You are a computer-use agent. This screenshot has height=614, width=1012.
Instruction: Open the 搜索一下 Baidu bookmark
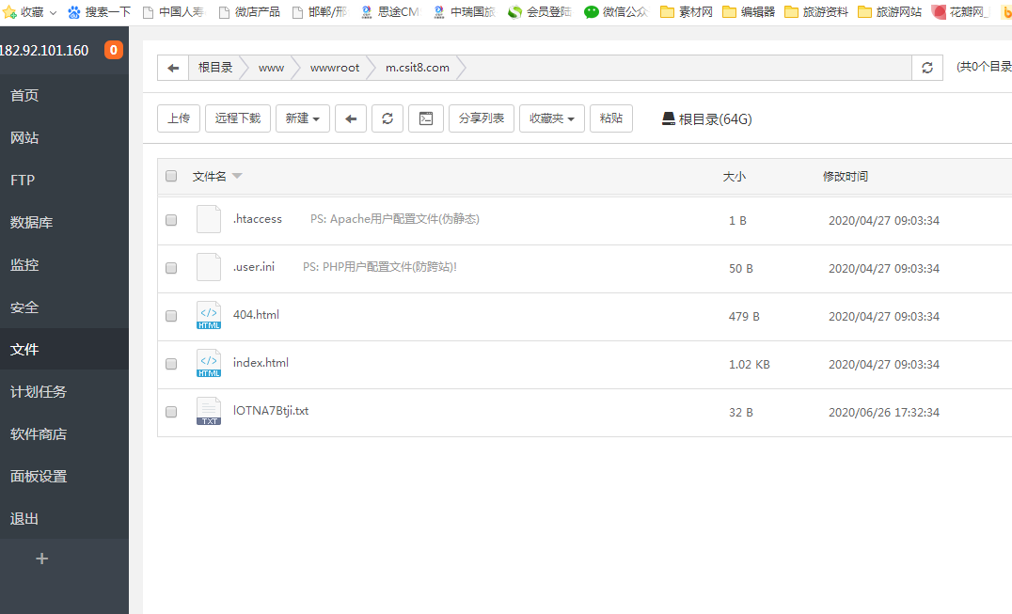(x=100, y=12)
